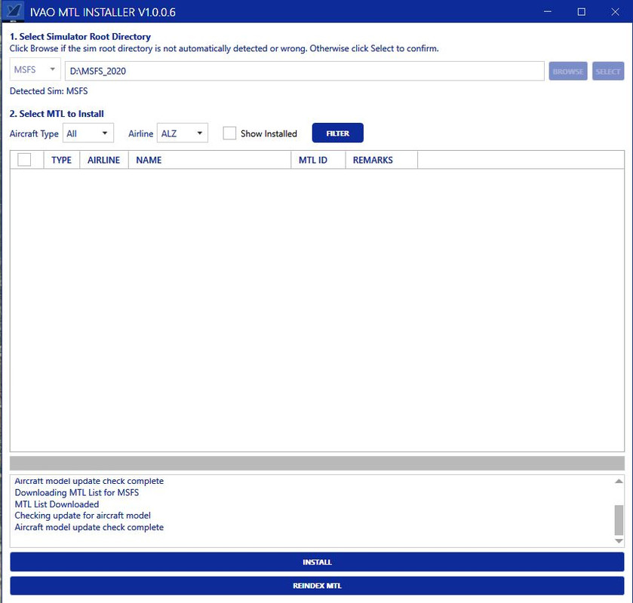Click the Select button
This screenshot has height=603, width=633.
[608, 72]
